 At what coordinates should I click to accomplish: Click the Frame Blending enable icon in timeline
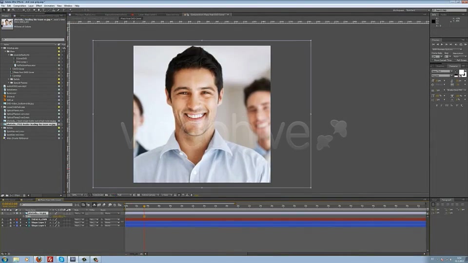(x=99, y=205)
